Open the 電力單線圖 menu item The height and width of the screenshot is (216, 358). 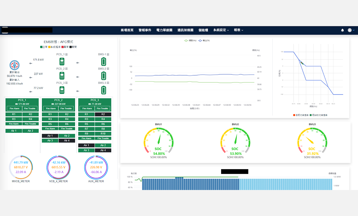pyautogui.click(x=164, y=30)
